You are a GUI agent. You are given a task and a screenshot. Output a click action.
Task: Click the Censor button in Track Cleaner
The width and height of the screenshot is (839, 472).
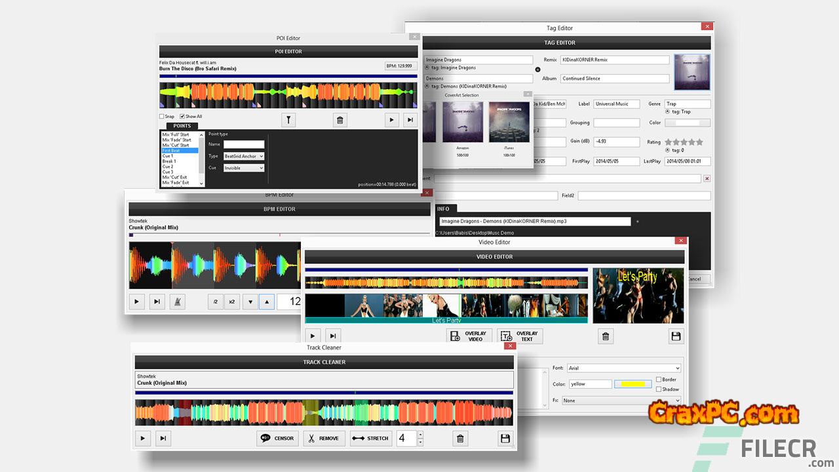(x=279, y=439)
